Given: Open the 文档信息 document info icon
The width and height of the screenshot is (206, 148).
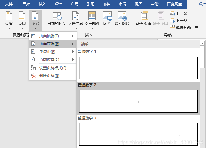Looking at the screenshot, I should click(75, 16).
